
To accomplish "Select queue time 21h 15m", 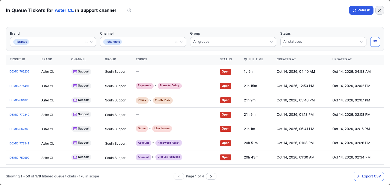I will pyautogui.click(x=251, y=86).
